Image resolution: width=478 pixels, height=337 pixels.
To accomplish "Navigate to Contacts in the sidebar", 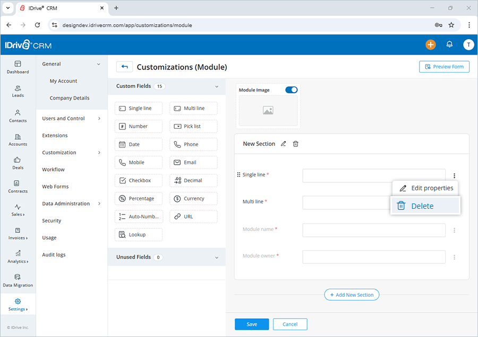I will (x=18, y=116).
